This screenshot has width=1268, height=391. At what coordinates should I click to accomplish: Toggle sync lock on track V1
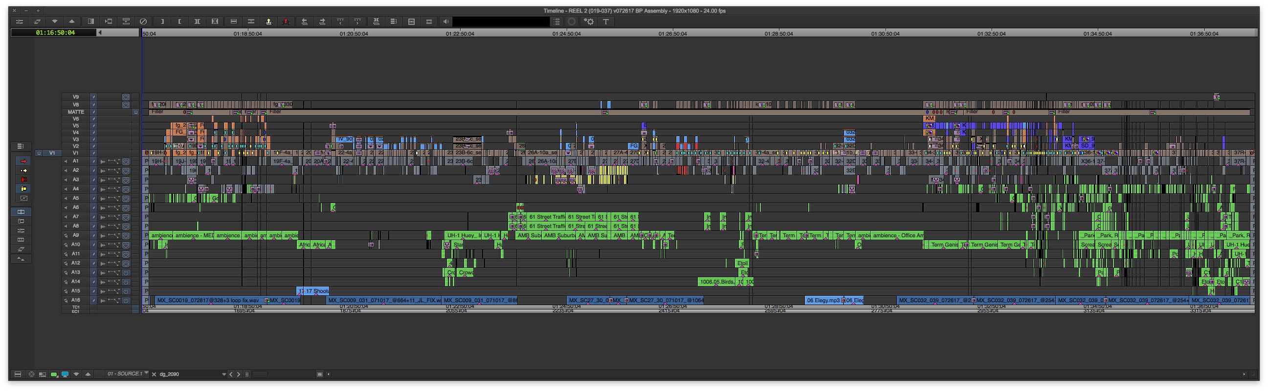click(93, 153)
